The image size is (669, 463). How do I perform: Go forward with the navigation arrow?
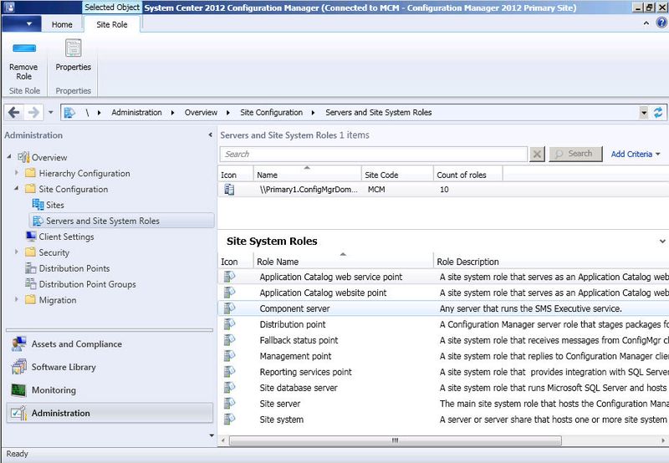coord(33,113)
